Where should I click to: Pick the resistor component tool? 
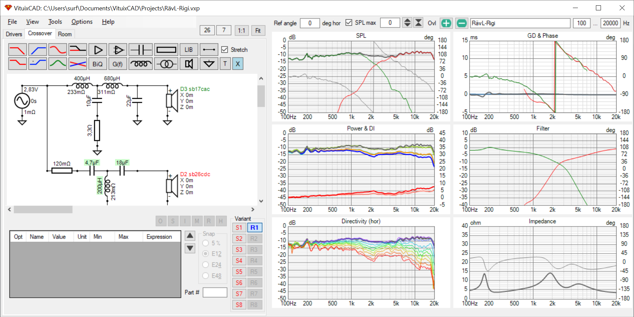[166, 50]
